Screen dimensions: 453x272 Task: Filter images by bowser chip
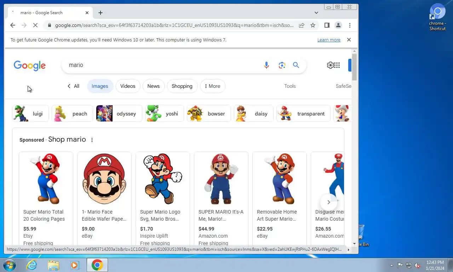(x=209, y=114)
